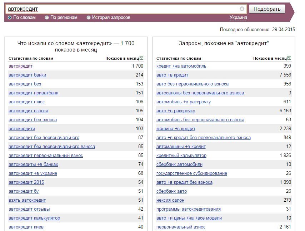This screenshot has height=231, width=305.
Task: Open the 'первоначальный взнос' link
Action: (181, 227)
